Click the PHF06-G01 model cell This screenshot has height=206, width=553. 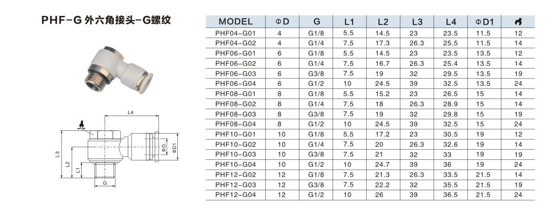point(236,53)
